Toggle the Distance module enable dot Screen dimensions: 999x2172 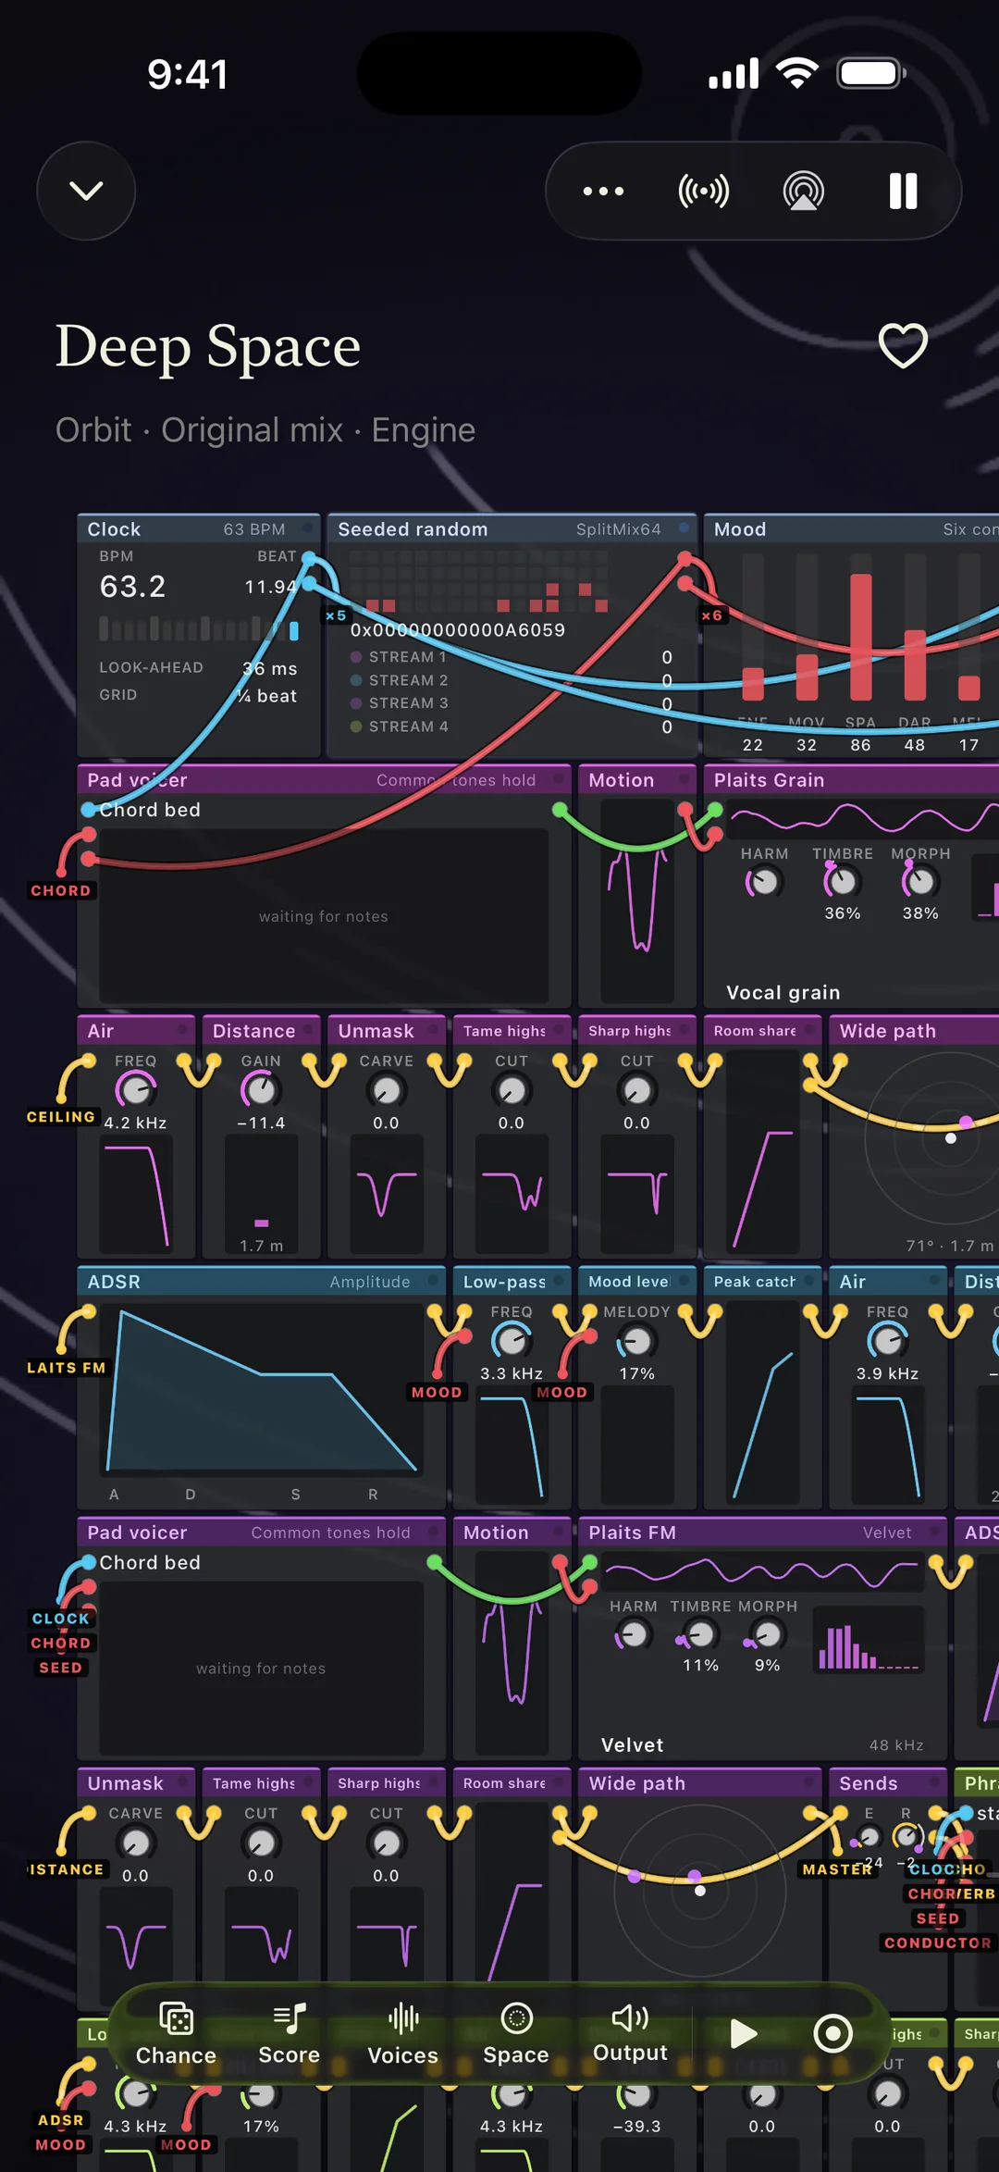(x=308, y=1030)
